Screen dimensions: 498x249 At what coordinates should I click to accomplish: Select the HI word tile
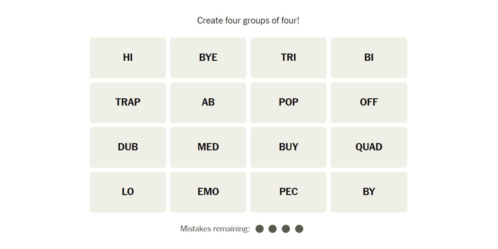pos(128,58)
